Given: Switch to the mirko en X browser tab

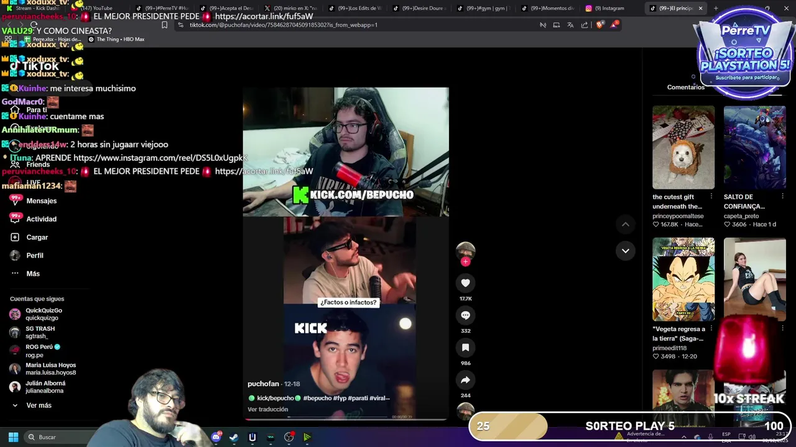Looking at the screenshot, I should (x=291, y=8).
